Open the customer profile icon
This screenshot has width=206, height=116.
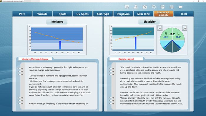point(136,7)
